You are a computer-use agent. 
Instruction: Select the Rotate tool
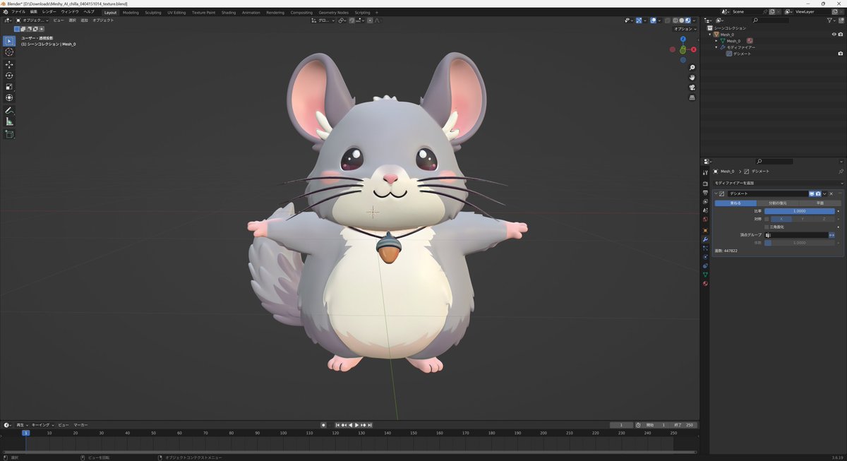click(9, 76)
